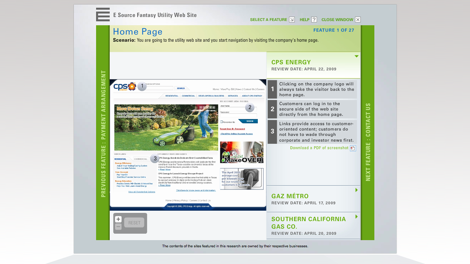Click the arrow icon beside Select a Feature
Viewport: 470px width, 264px height.
(292, 20)
